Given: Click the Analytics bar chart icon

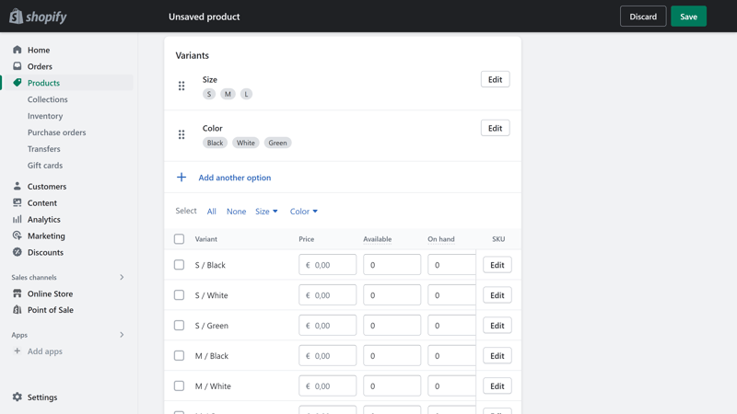Looking at the screenshot, I should point(18,219).
